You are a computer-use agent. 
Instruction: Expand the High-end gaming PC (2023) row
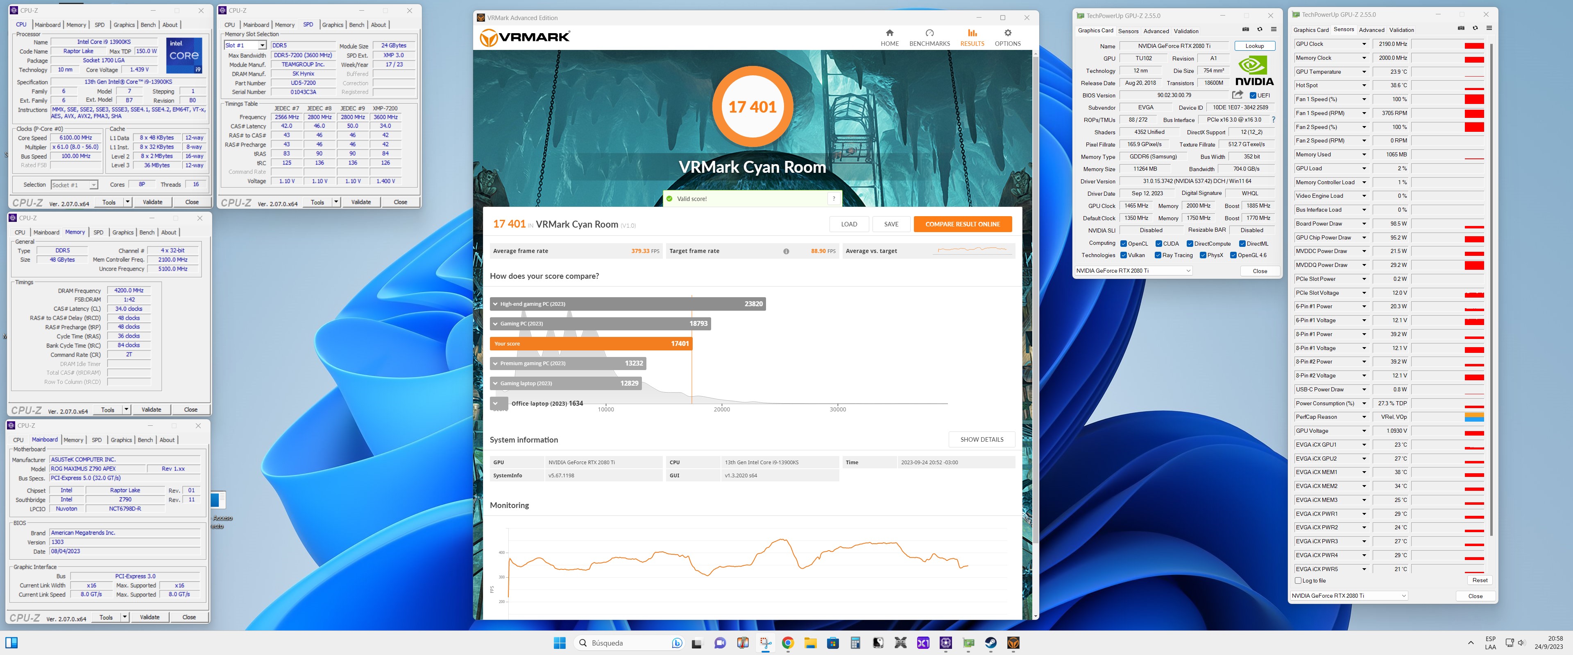click(x=628, y=304)
